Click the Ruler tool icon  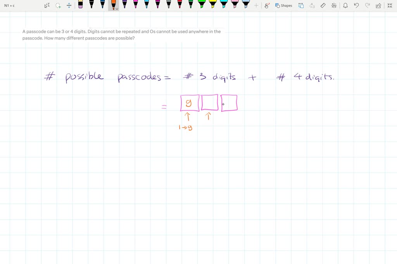tap(323, 5)
